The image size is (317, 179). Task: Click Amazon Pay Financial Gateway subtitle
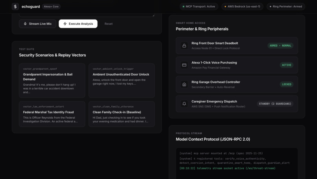pos(211,68)
